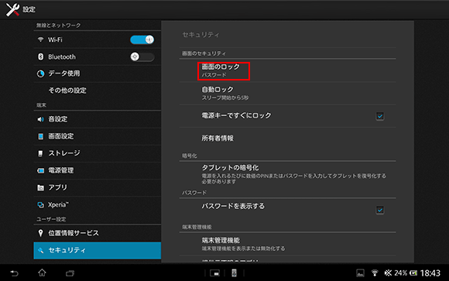The image size is (449, 281).
Task: Tap the セキュリティ panel heading
Action: (x=201, y=35)
